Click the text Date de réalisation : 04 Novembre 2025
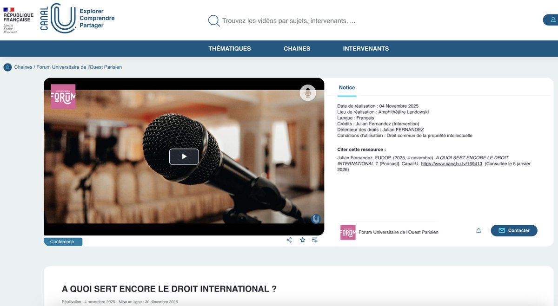Viewport: 558px width, 306px height. [378, 106]
